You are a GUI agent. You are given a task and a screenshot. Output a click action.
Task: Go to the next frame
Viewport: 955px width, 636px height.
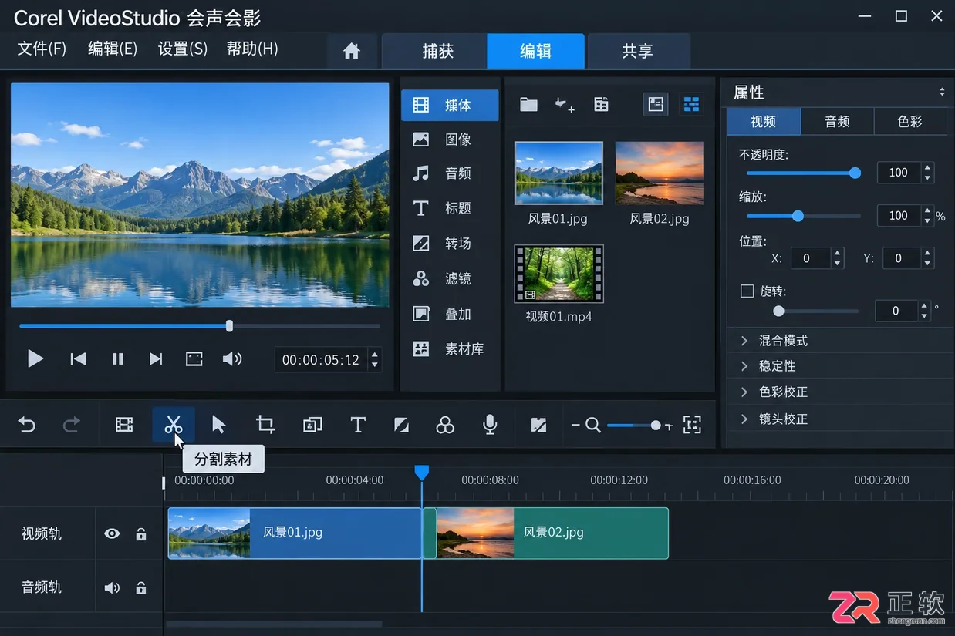[x=156, y=358]
